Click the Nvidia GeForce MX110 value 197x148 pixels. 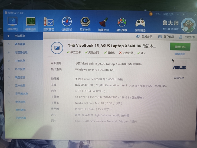[x=98, y=103]
